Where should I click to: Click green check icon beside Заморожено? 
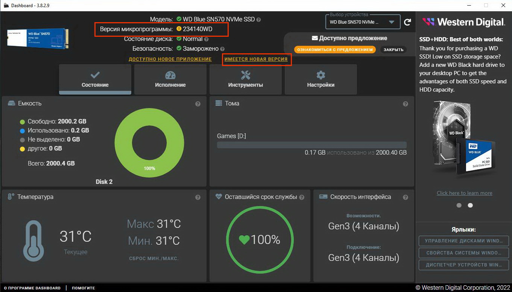tap(179, 48)
